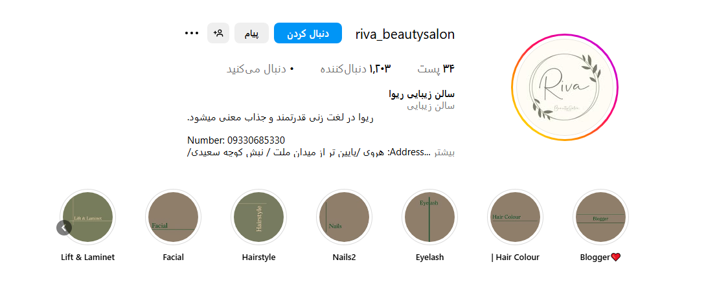This screenshot has height=295, width=706.
Task: Open the Lift & Laminet highlight circle
Action: 88,217
